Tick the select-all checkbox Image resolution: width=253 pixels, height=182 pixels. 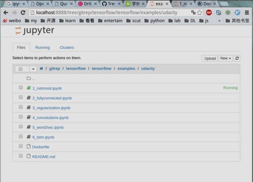tap(20, 69)
